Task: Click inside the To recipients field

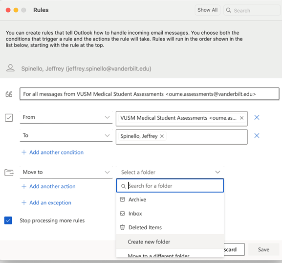Action: click(x=182, y=137)
